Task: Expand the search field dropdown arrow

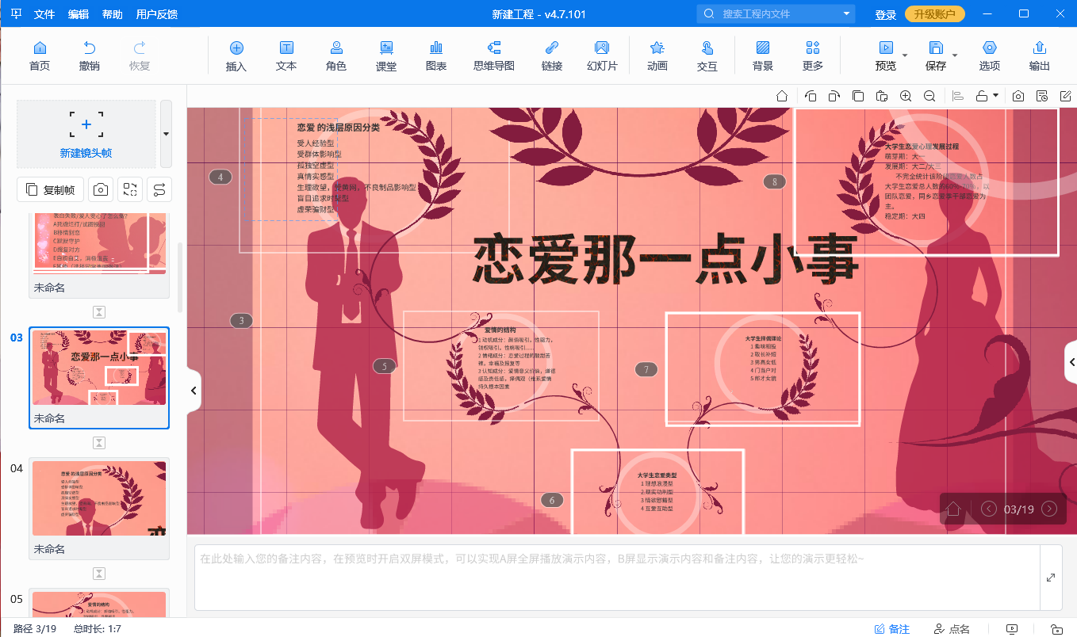Action: pyautogui.click(x=847, y=14)
